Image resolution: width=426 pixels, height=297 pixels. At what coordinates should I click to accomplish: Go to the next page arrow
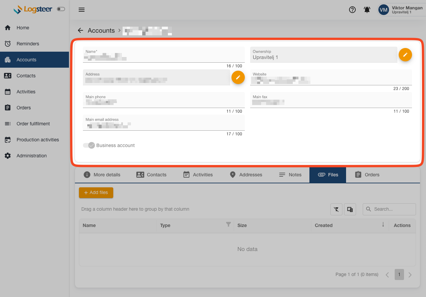pos(410,275)
